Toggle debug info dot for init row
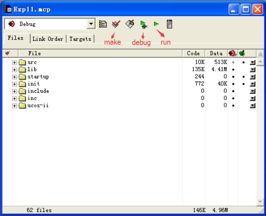The width and height of the screenshot is (266, 216). point(243,84)
